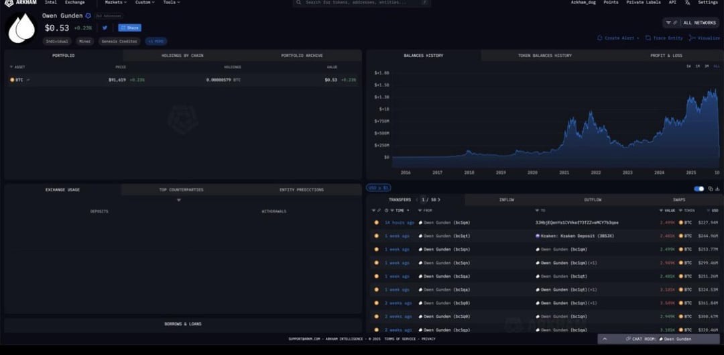Screen dimensions: 724x355
Task: Switch to Entity Predictions tab
Action: (302, 190)
